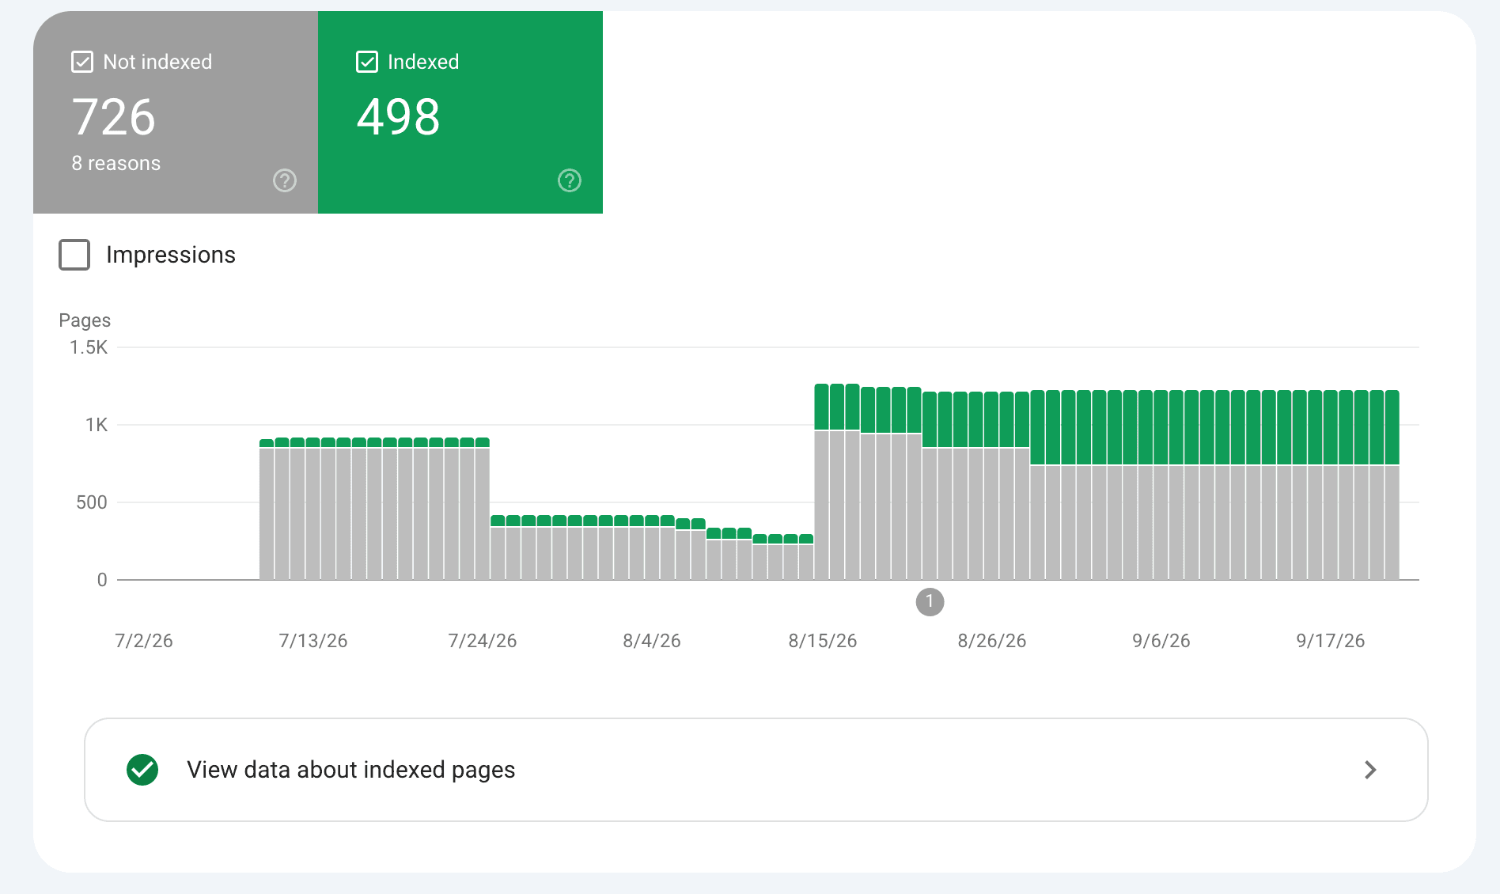Click the 498 indexed count
Viewport: 1500px width, 894px height.
coord(398,117)
